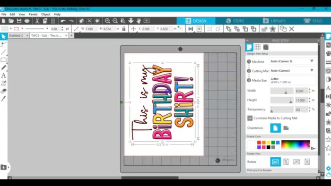331x186 pixels.
Task: Pick the black media color swatch
Action: 268,147
